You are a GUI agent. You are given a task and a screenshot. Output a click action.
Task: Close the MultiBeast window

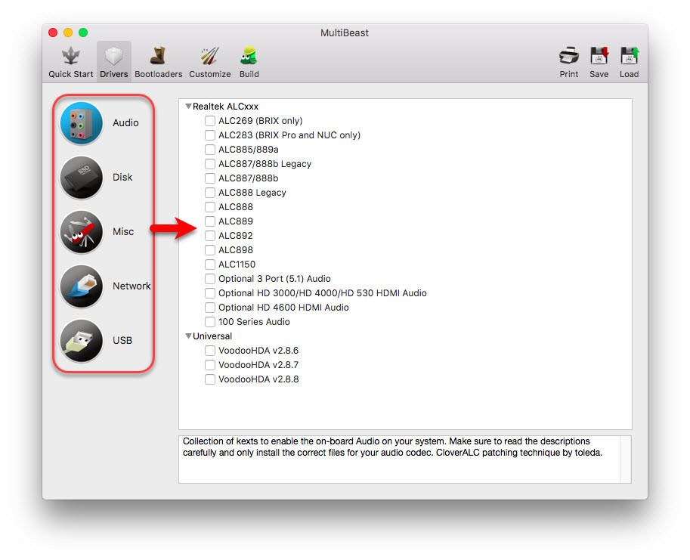(x=53, y=32)
